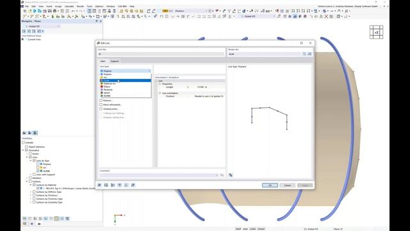Toggle the Members checkbox in visibilities tree
410x231 pixels.
(x=30, y=178)
